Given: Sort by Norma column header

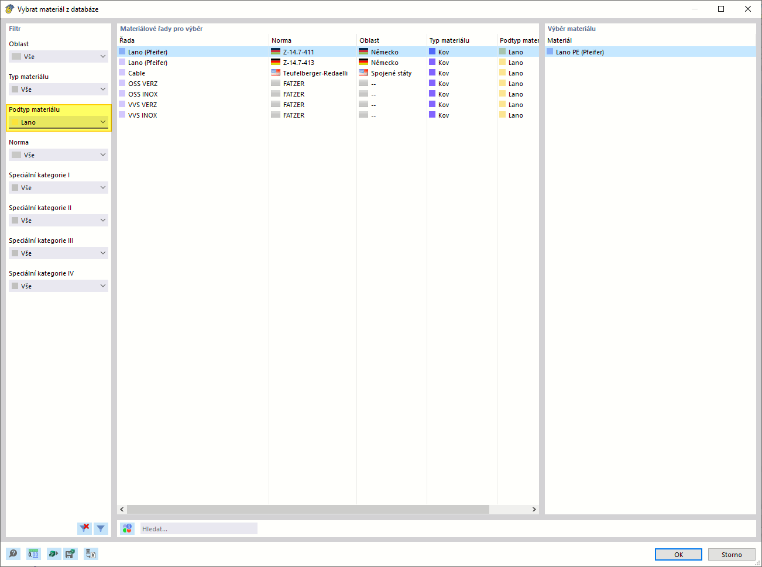Looking at the screenshot, I should coord(313,40).
